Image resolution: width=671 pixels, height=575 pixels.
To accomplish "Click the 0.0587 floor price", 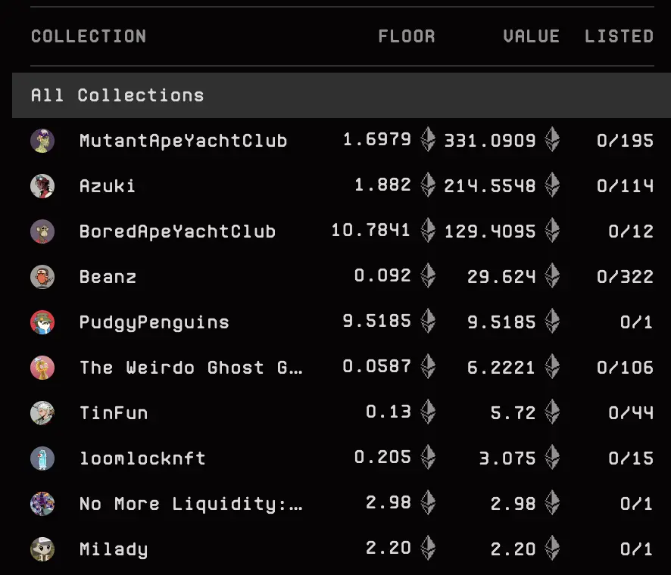I will (x=376, y=366).
